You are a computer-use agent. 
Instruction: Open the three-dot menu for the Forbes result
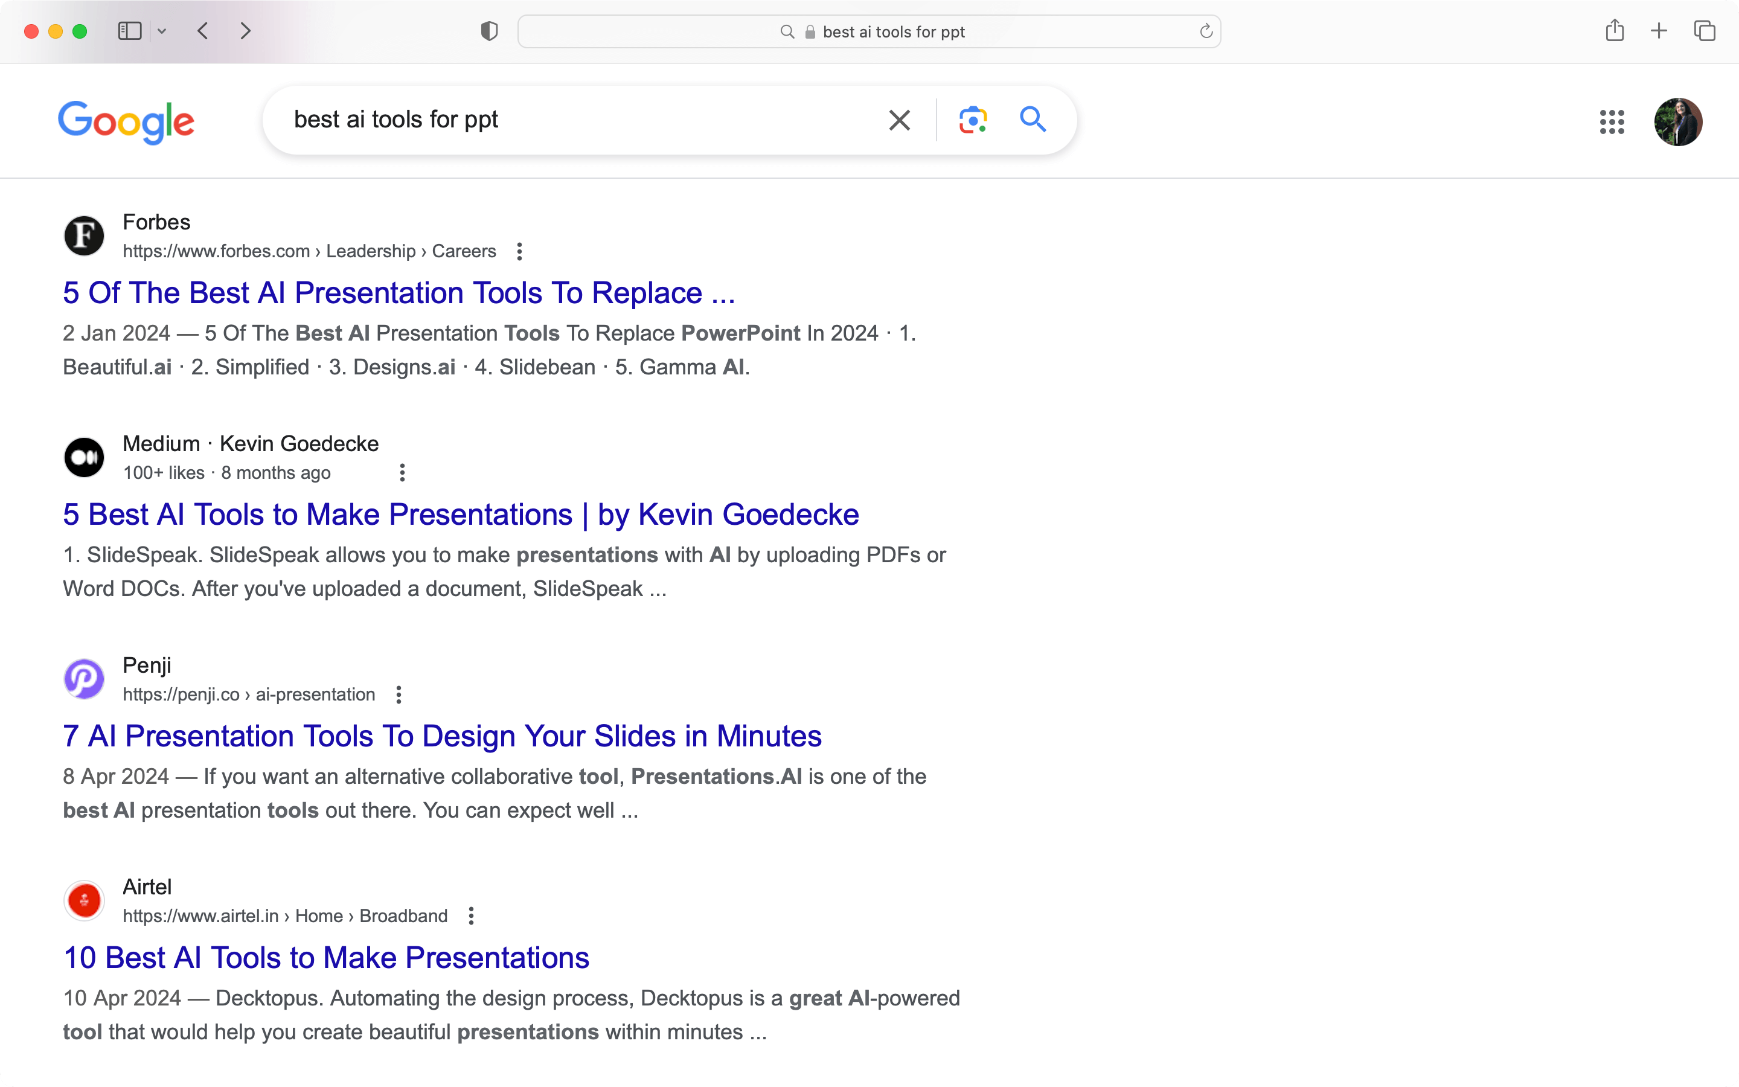point(519,251)
